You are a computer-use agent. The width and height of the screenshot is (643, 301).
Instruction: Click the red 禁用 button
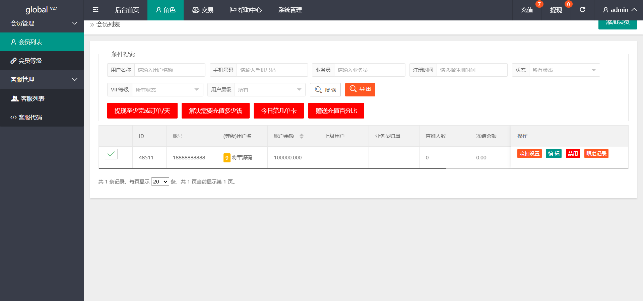[x=573, y=153]
